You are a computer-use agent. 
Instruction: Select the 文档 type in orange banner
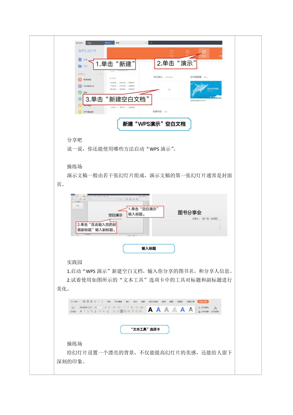tap(171, 53)
